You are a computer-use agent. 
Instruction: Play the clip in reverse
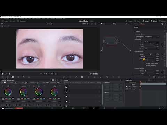click(44, 74)
